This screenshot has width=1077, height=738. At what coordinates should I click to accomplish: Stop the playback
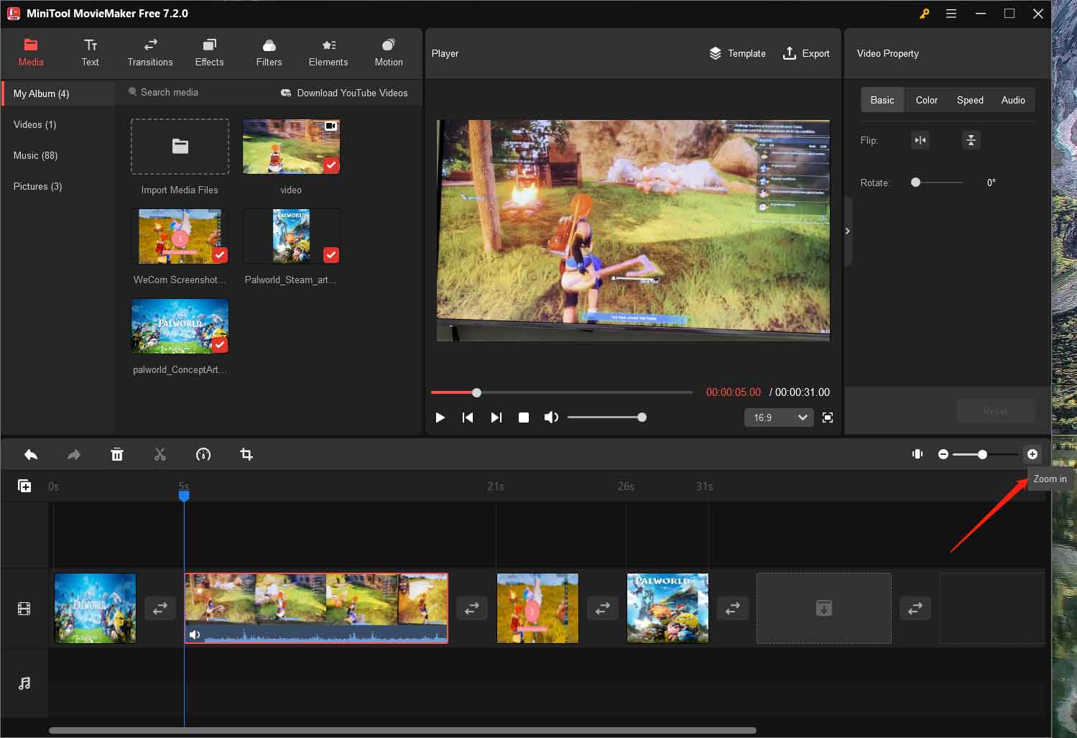click(524, 418)
